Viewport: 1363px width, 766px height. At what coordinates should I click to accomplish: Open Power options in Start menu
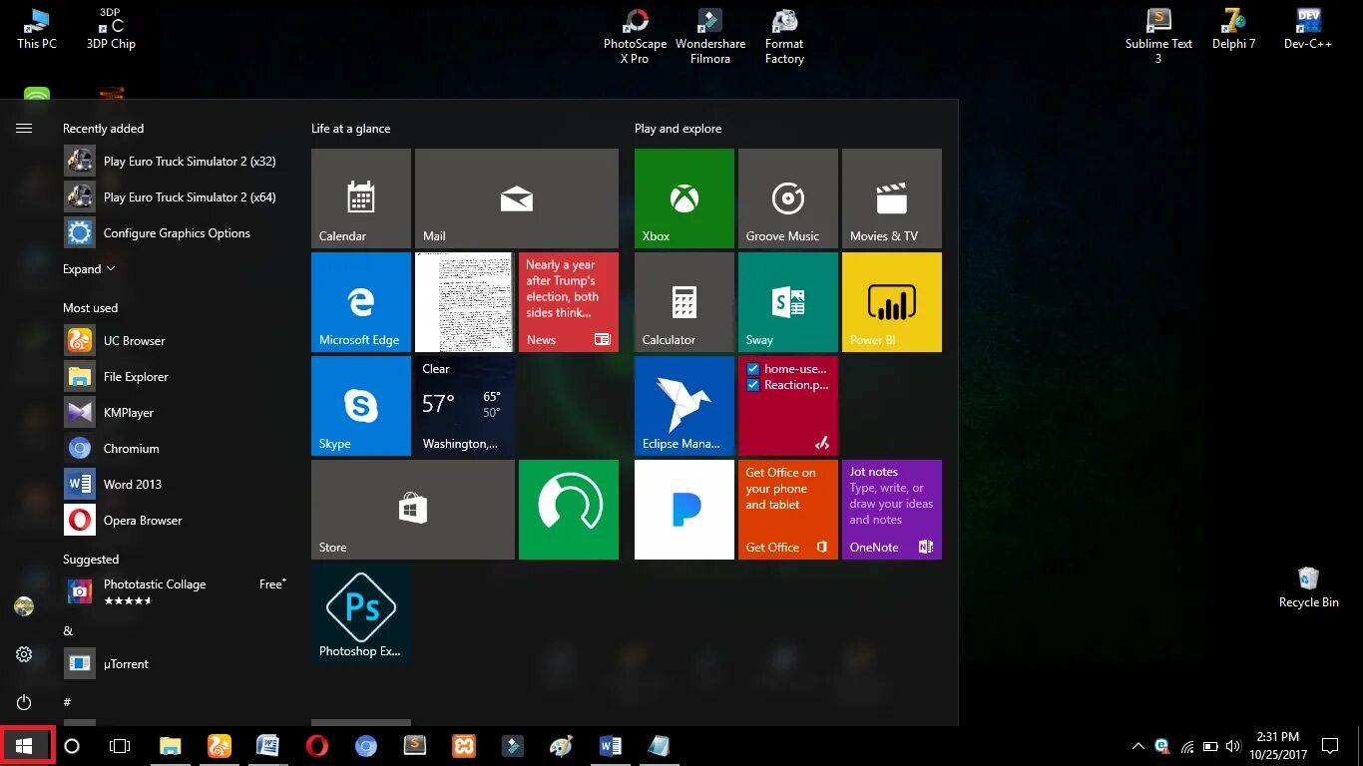[x=24, y=702]
